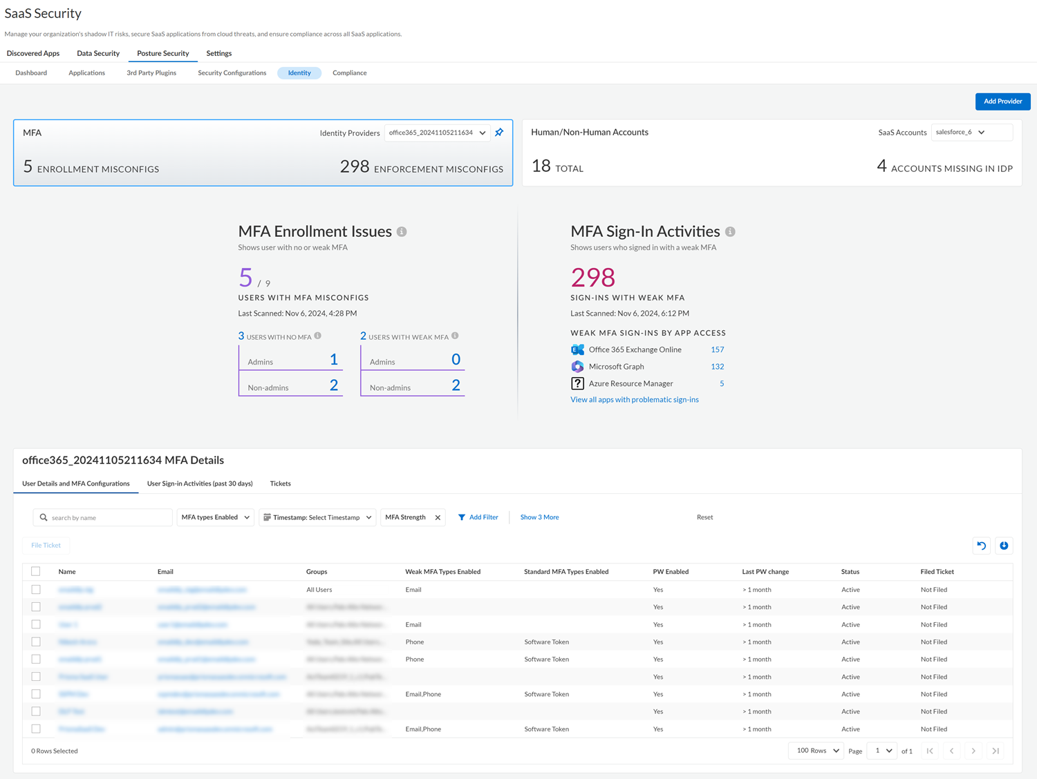Open the Identity Providers dropdown
This screenshot has width=1037, height=779.
point(437,133)
